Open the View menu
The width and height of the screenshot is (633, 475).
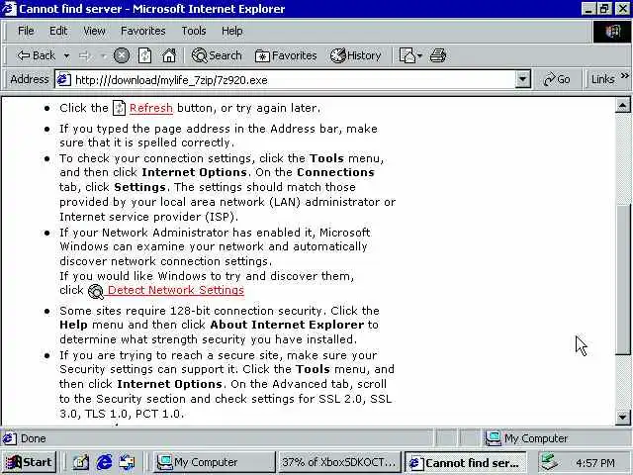[94, 31]
